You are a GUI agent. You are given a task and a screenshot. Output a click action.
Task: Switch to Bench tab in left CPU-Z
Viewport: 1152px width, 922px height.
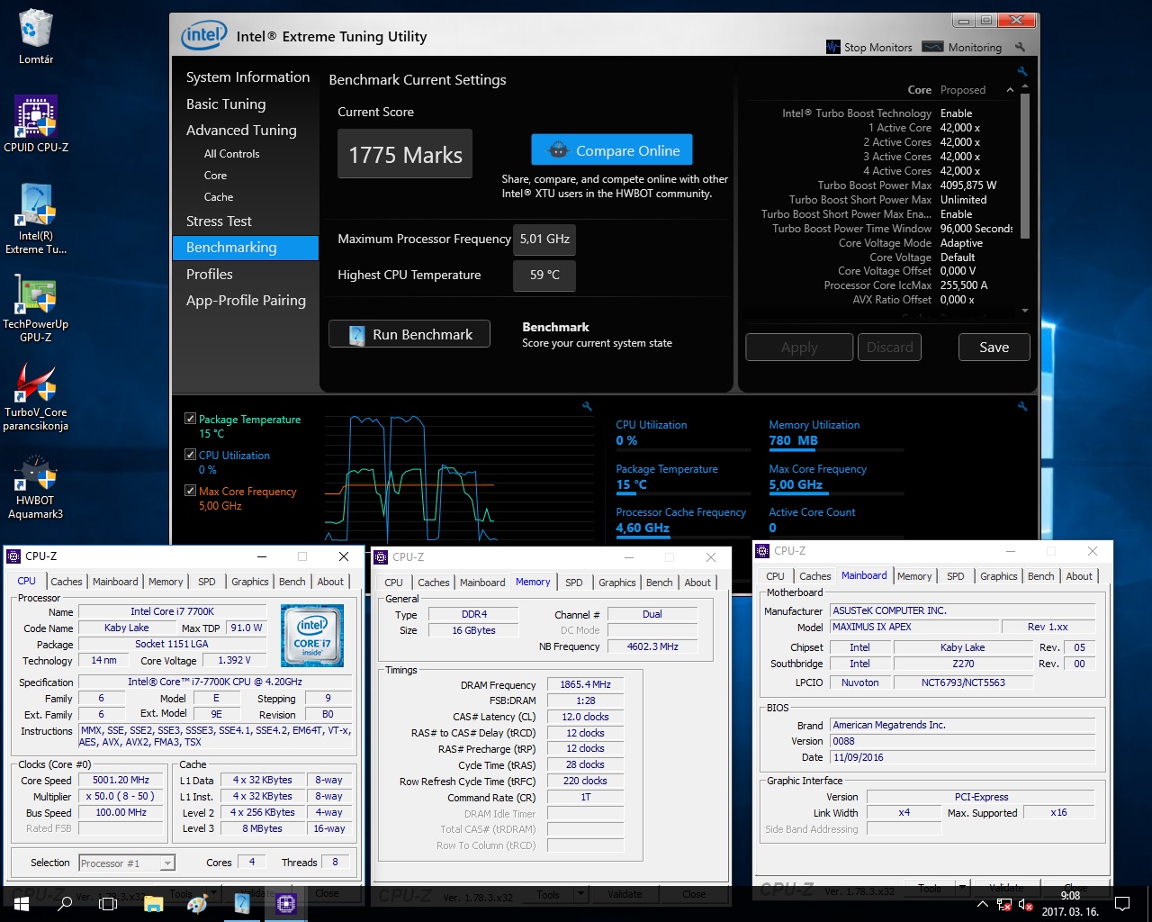pyautogui.click(x=292, y=582)
